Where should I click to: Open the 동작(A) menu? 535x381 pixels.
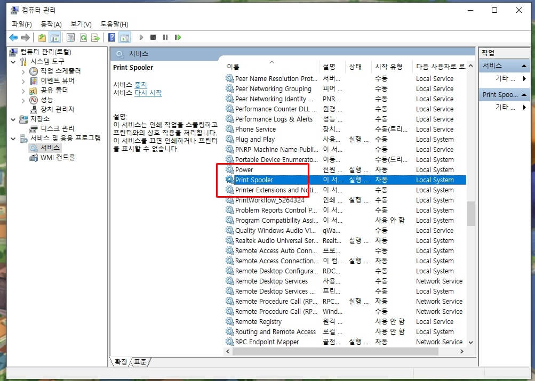tap(51, 24)
